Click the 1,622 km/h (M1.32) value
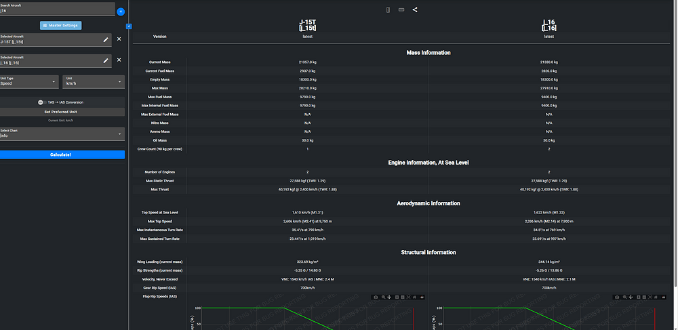Screen dimensions: 678x330 click(x=549, y=213)
